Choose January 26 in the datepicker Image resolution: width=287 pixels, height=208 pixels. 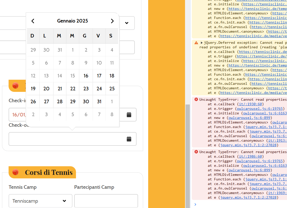[33, 101]
